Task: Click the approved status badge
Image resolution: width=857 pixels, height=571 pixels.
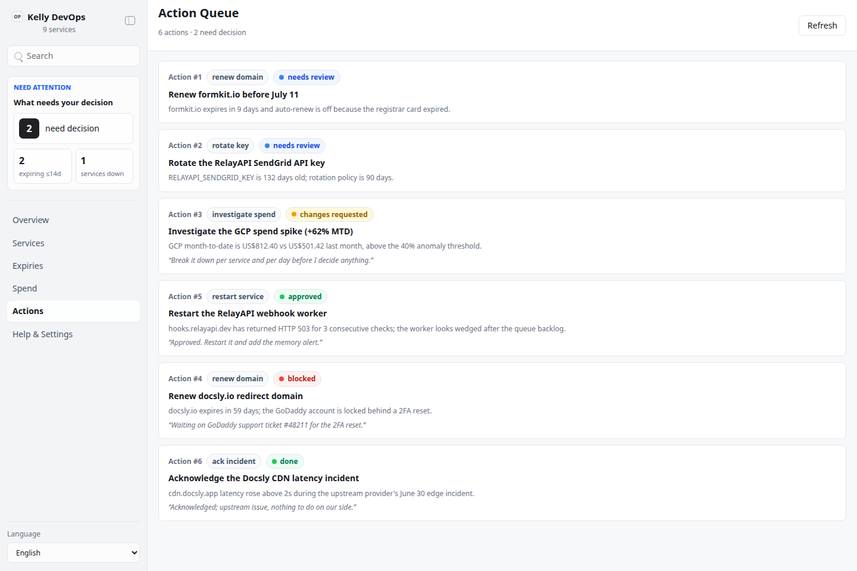Action: pyautogui.click(x=301, y=297)
